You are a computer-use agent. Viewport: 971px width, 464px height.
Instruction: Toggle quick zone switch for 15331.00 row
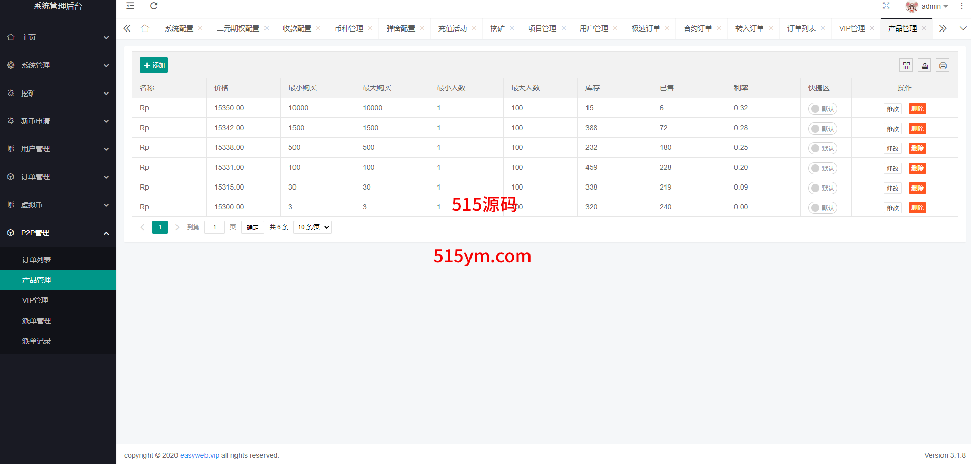click(x=822, y=168)
